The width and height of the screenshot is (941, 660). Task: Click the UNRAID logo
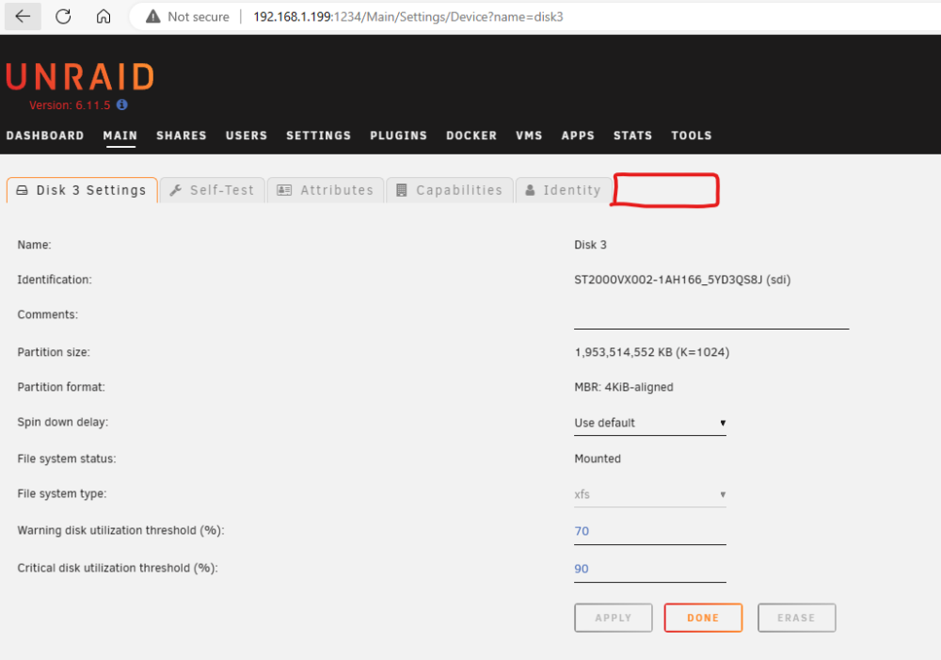pos(80,77)
